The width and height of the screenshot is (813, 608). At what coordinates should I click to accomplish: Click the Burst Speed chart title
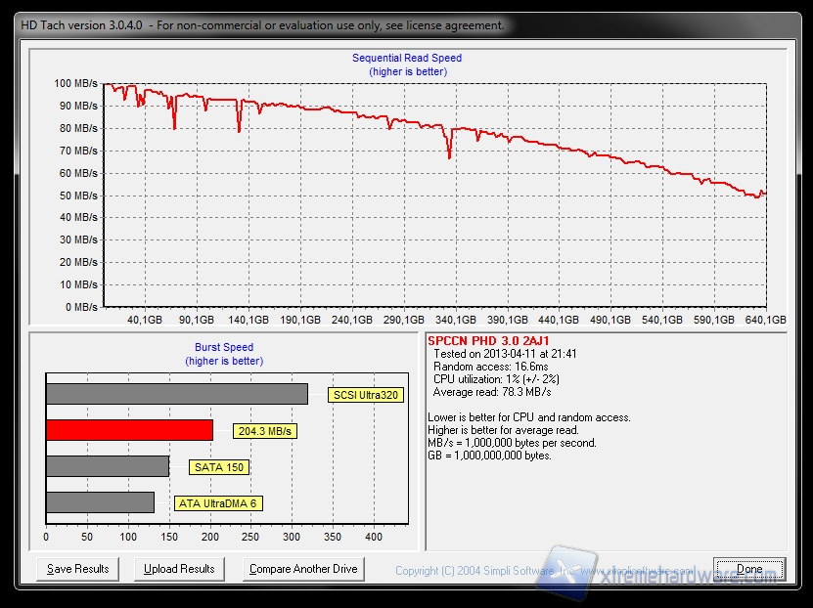click(x=224, y=347)
